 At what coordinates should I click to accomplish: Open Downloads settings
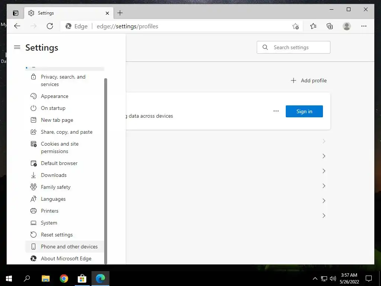pos(65,175)
